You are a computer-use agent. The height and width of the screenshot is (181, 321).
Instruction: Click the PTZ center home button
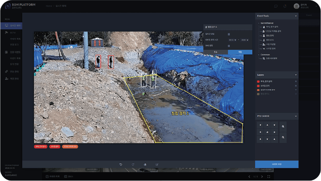point(267,132)
